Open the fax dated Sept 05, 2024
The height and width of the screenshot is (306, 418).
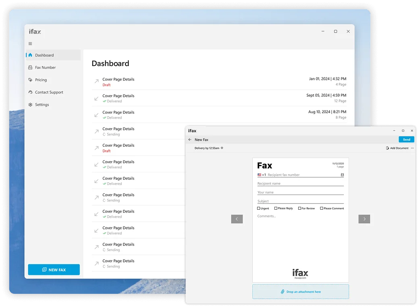pyautogui.click(x=219, y=98)
